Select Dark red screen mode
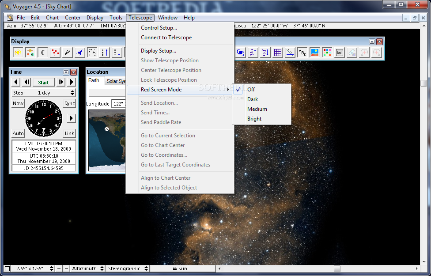 (x=262, y=99)
